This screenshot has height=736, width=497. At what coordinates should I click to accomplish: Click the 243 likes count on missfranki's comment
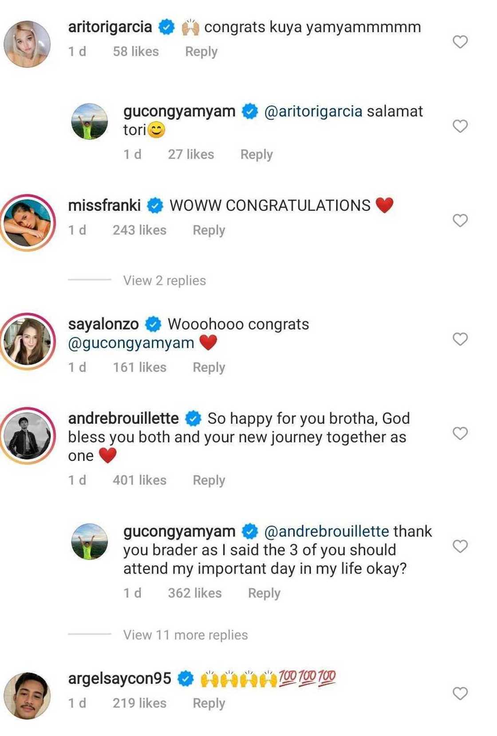[x=138, y=230]
